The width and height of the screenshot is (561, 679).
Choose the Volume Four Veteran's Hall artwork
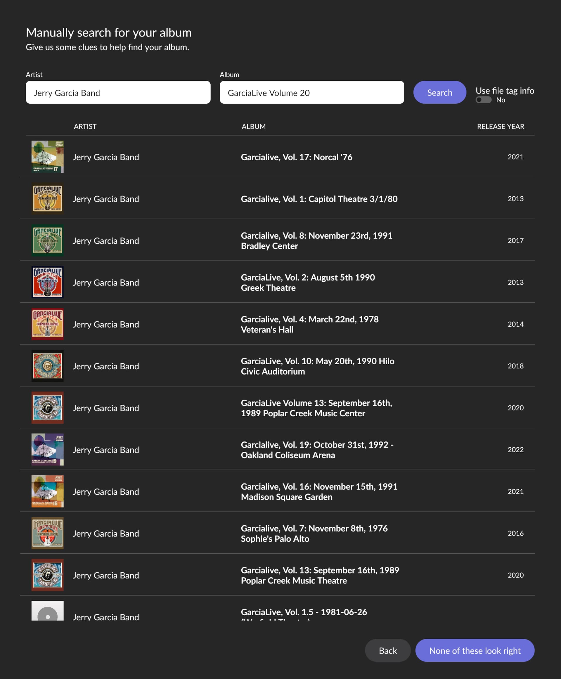(x=48, y=324)
